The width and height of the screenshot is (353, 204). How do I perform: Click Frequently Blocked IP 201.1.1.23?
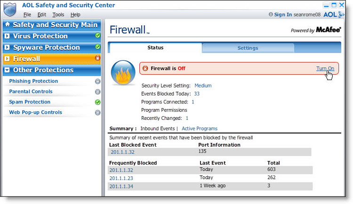(121, 178)
